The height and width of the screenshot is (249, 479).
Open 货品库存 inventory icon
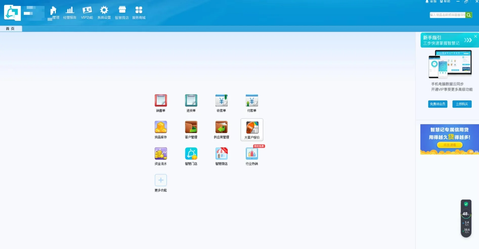161,127
